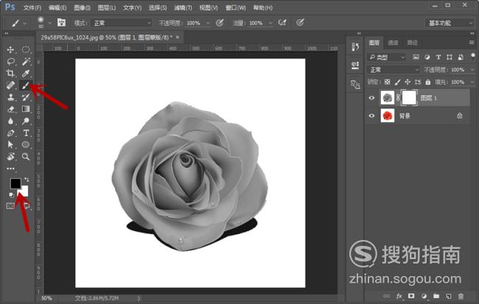Open the layer fill dropdown arrow

(472, 82)
